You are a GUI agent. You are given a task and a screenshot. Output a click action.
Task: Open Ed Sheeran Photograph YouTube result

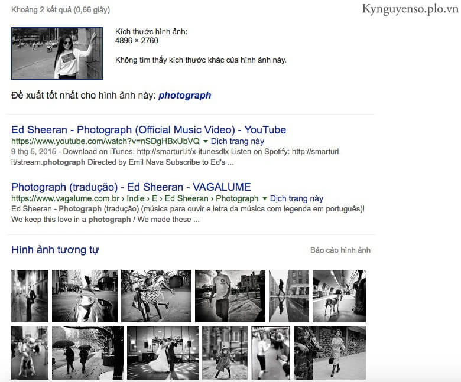pyautogui.click(x=148, y=130)
